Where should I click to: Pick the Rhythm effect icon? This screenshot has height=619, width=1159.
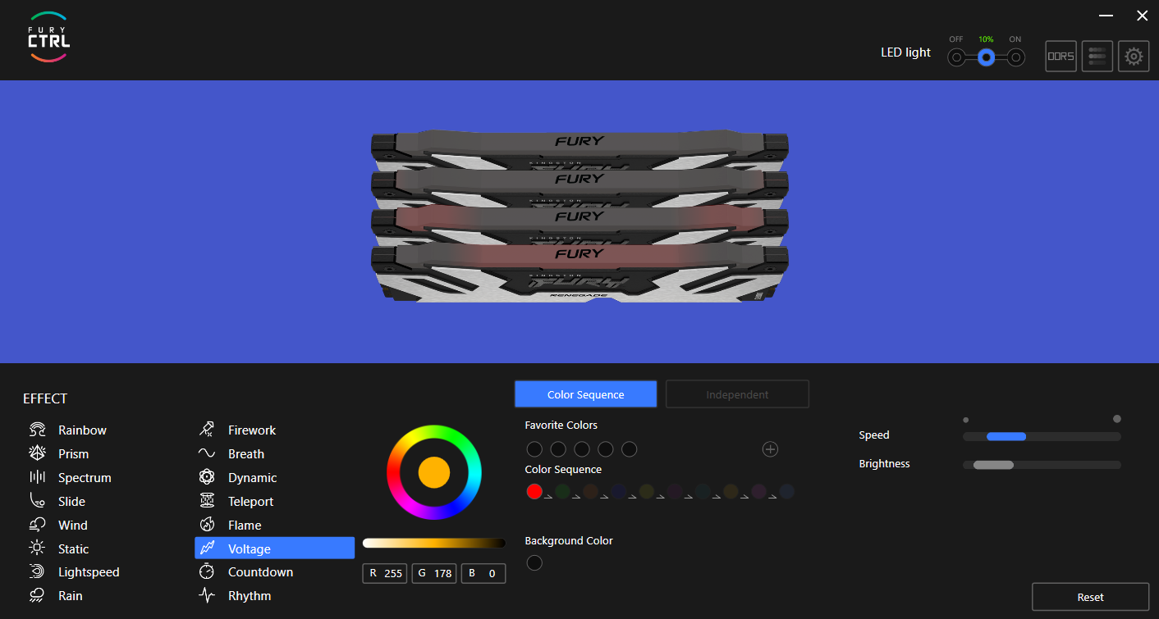(207, 596)
